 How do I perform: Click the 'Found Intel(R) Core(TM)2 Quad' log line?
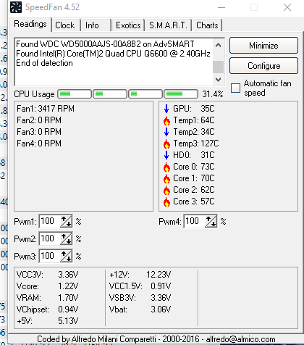113,54
